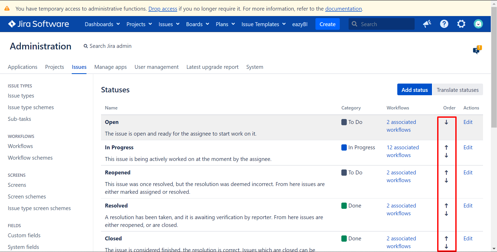
Task: Move the Reopened status down using arrow
Action: (446, 180)
